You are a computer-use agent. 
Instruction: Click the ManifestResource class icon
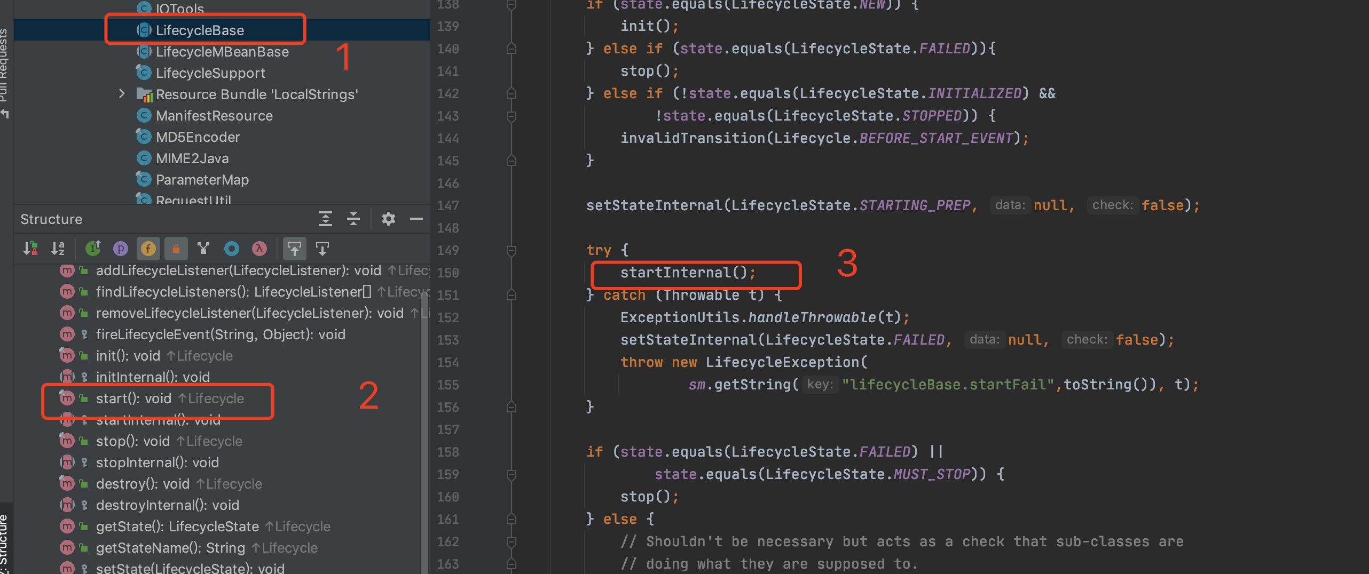point(144,115)
